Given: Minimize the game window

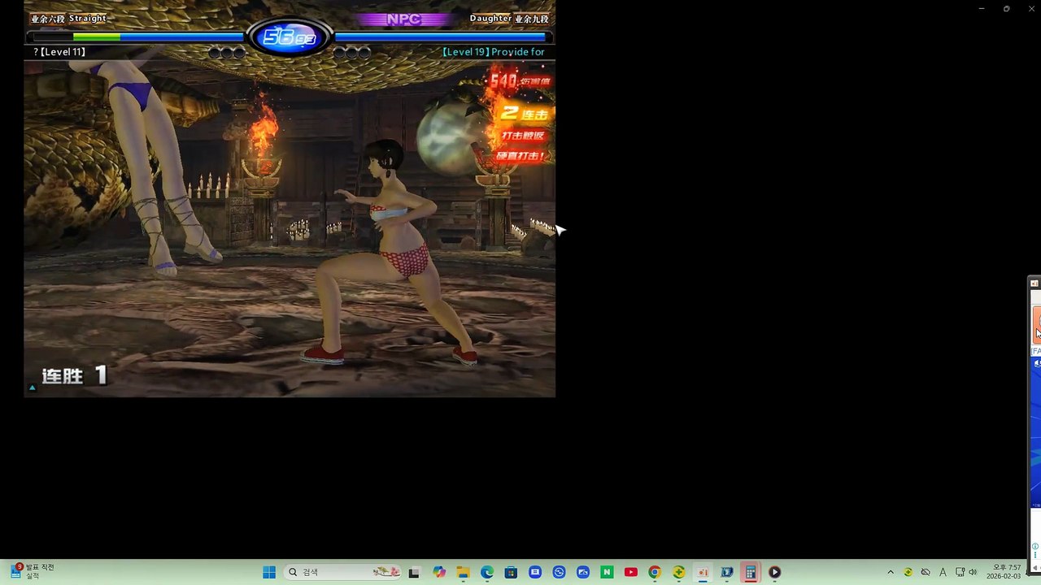Looking at the screenshot, I should [x=982, y=9].
